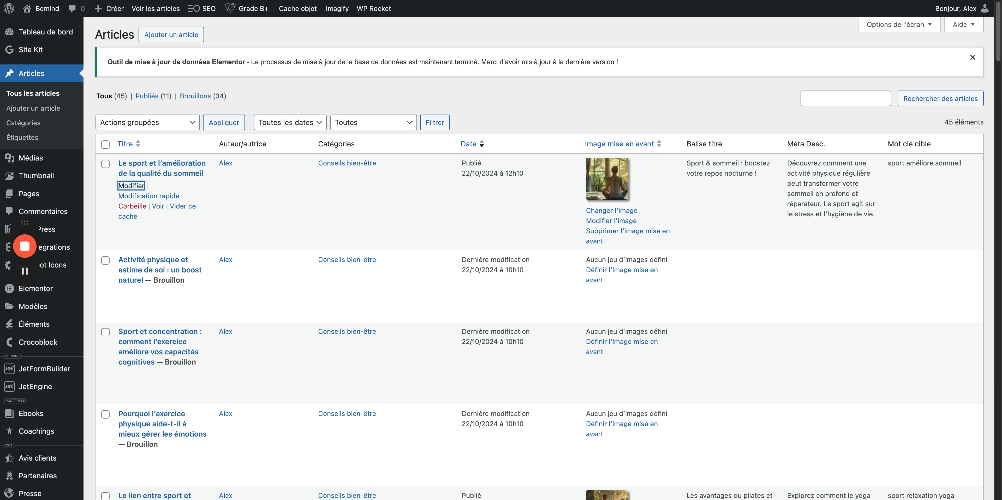
Task: Select the Pourquoi l'exercice physique article checkbox
Action: tap(105, 414)
